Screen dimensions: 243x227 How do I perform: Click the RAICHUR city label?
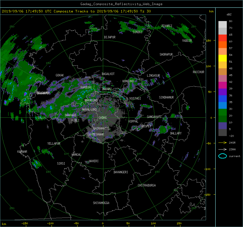(x=198, y=72)
